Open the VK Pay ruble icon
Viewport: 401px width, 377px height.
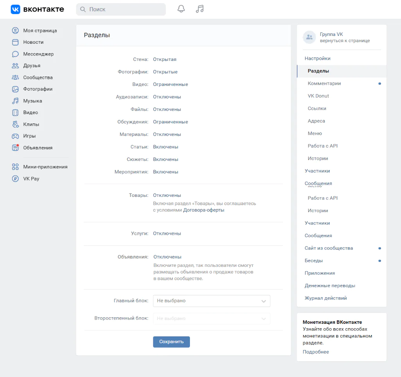15,179
